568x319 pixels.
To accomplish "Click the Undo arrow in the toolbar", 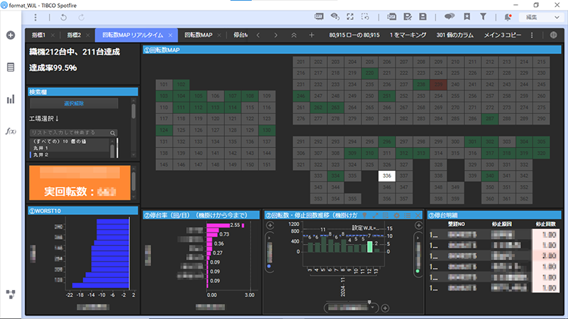I will tap(63, 16).
